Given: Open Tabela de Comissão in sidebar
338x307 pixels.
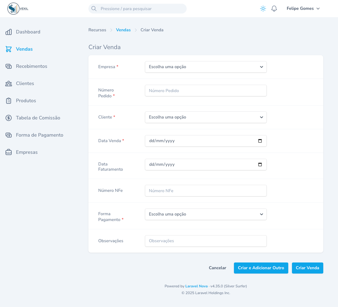Looking at the screenshot, I should tap(38, 118).
